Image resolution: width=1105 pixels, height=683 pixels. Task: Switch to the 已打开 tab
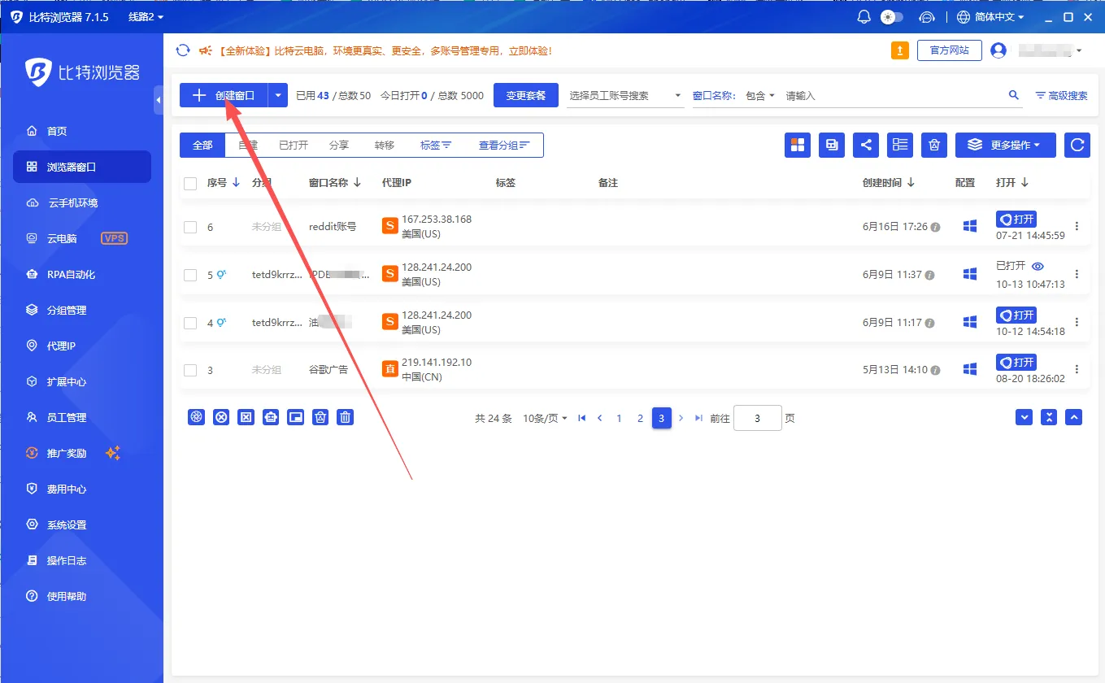(x=294, y=145)
